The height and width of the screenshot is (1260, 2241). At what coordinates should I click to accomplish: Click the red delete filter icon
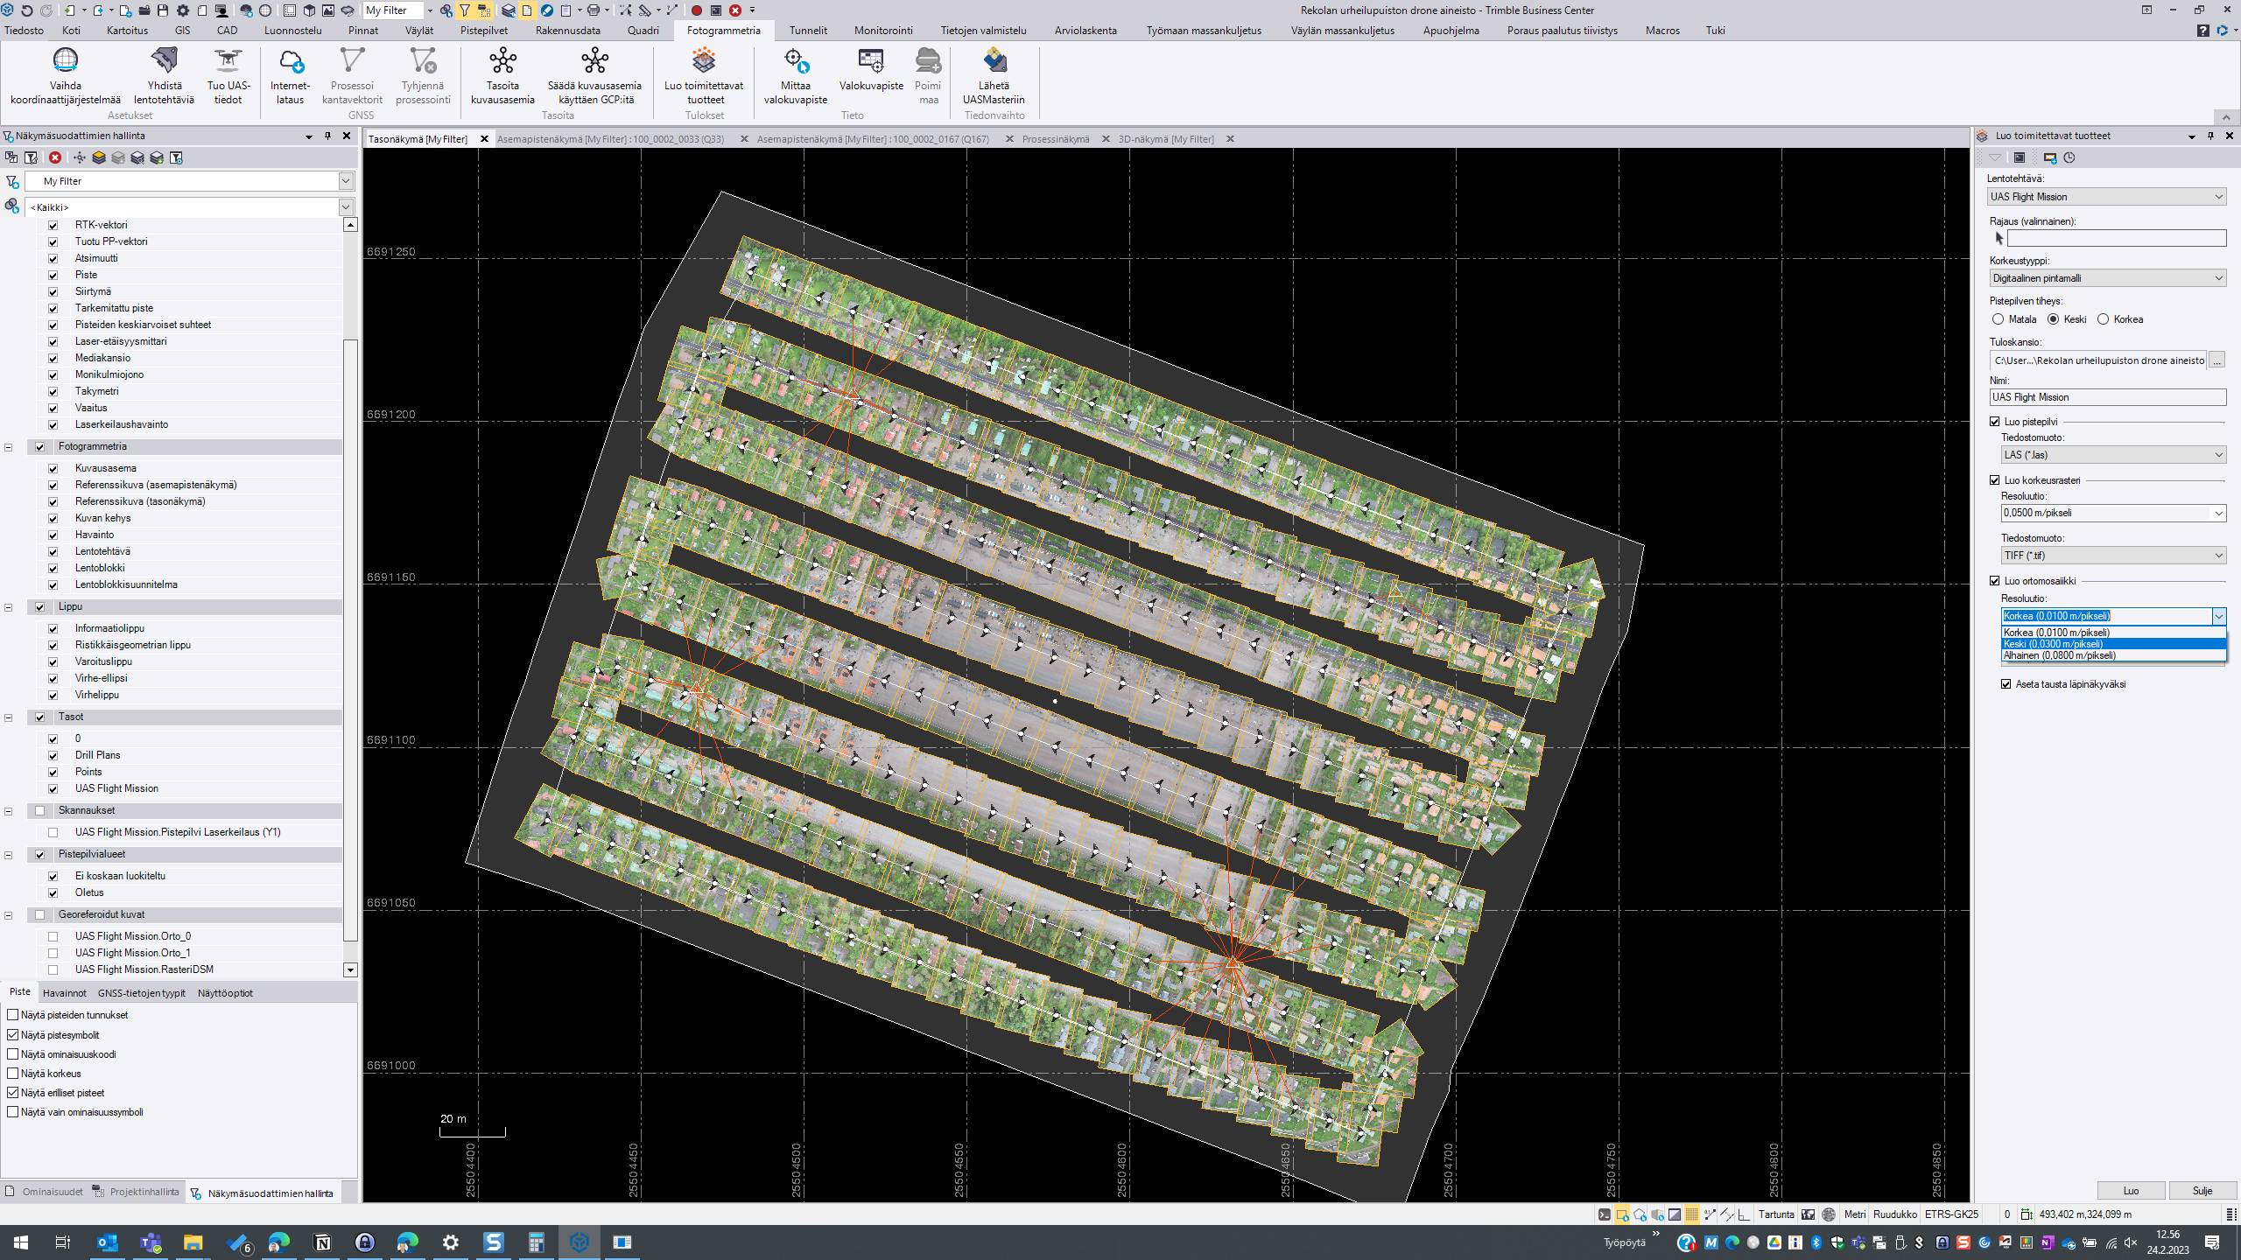pyautogui.click(x=55, y=157)
